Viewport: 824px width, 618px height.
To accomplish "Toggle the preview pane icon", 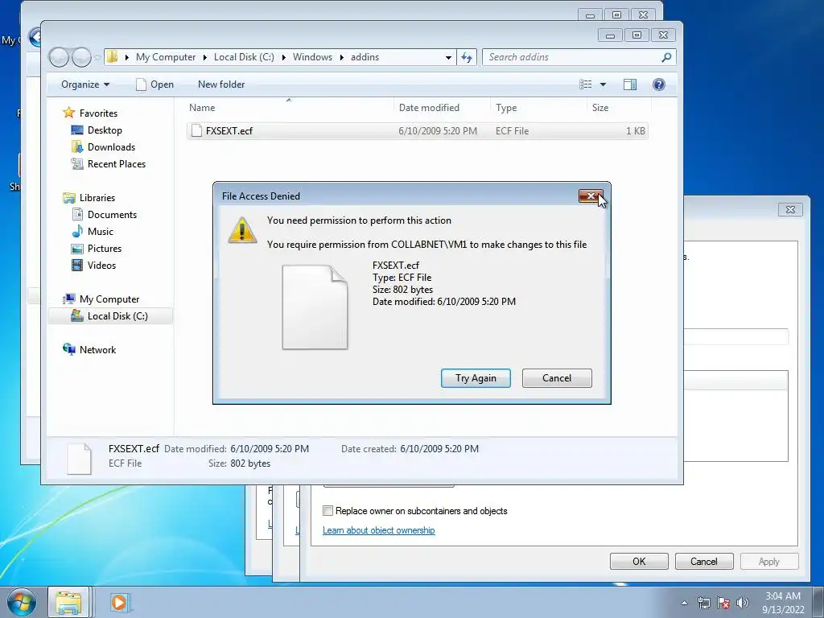I will [629, 84].
